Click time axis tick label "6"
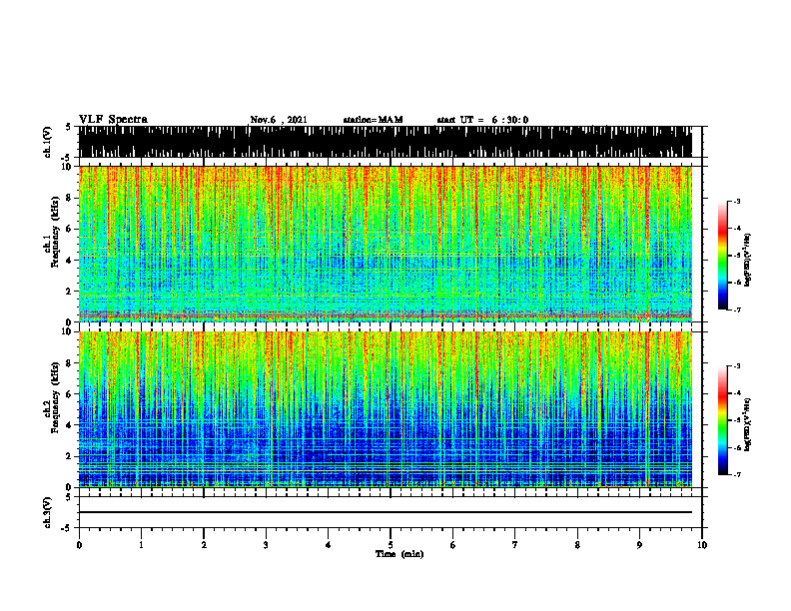The height and width of the screenshot is (611, 791). pos(453,545)
